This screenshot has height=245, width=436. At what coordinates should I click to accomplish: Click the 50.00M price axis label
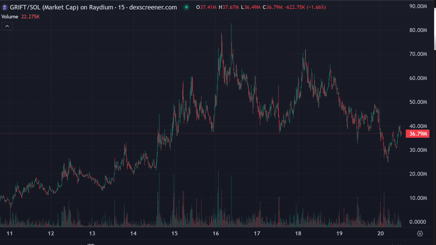(x=418, y=102)
